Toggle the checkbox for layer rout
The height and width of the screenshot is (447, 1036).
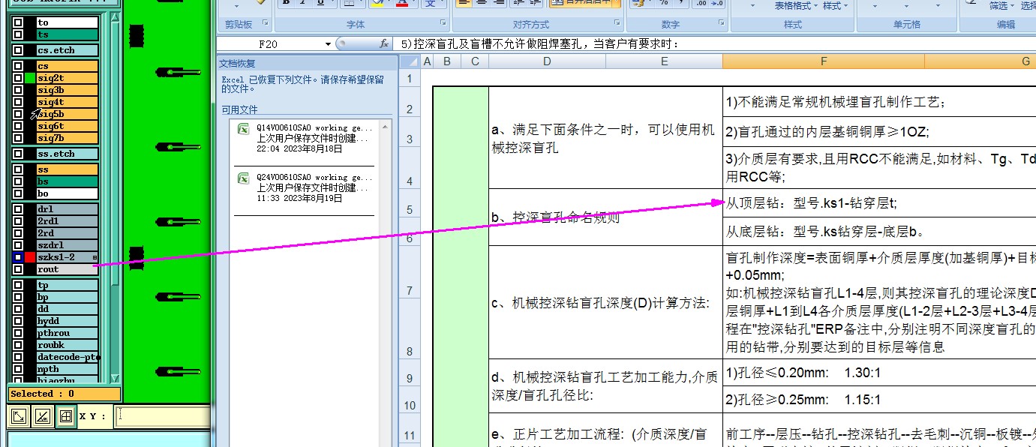point(18,269)
